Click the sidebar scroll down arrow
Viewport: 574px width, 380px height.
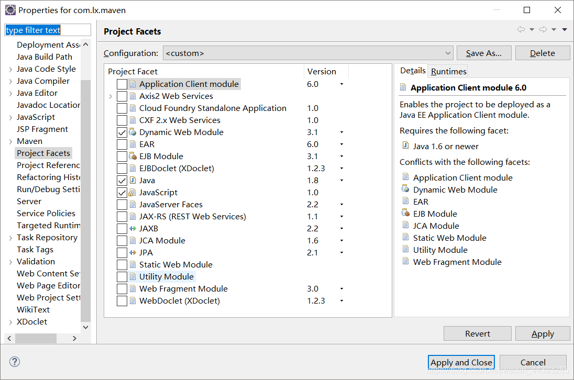[86, 327]
